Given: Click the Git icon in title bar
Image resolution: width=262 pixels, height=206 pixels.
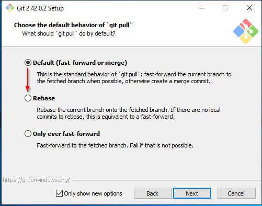Looking at the screenshot, I should click(x=10, y=8).
